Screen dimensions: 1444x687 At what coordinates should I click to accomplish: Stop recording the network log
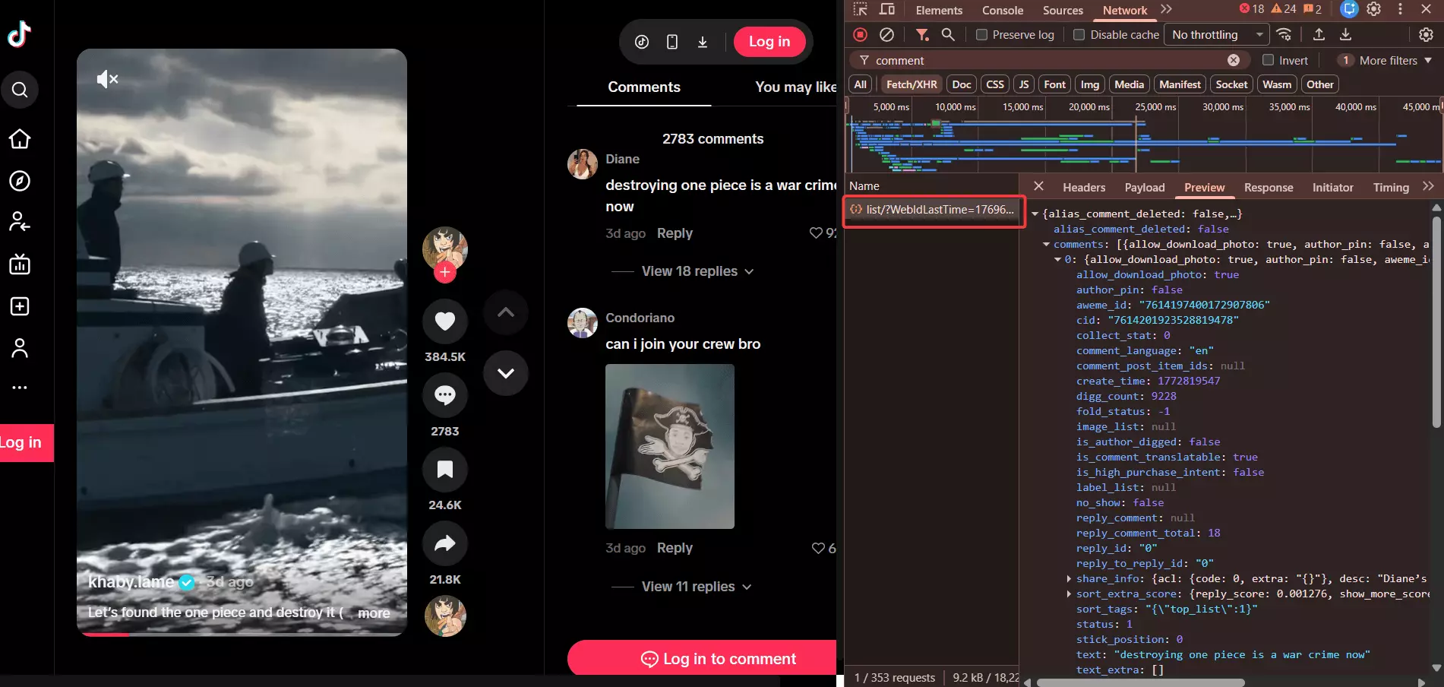859,34
